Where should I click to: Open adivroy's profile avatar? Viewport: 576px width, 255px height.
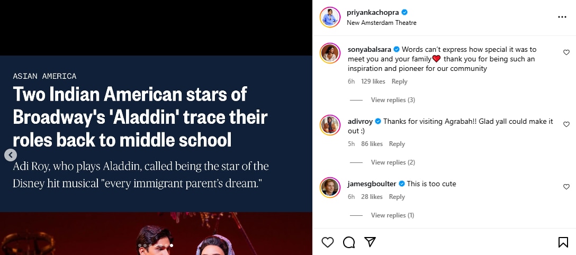click(x=330, y=125)
